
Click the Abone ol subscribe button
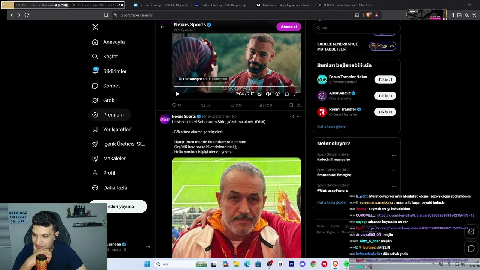coord(289,27)
